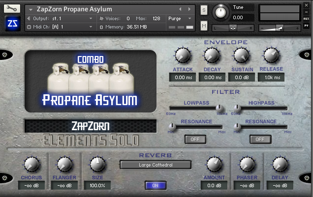Close the instrument with X button
Screen dimensions: 313x197
306,5
